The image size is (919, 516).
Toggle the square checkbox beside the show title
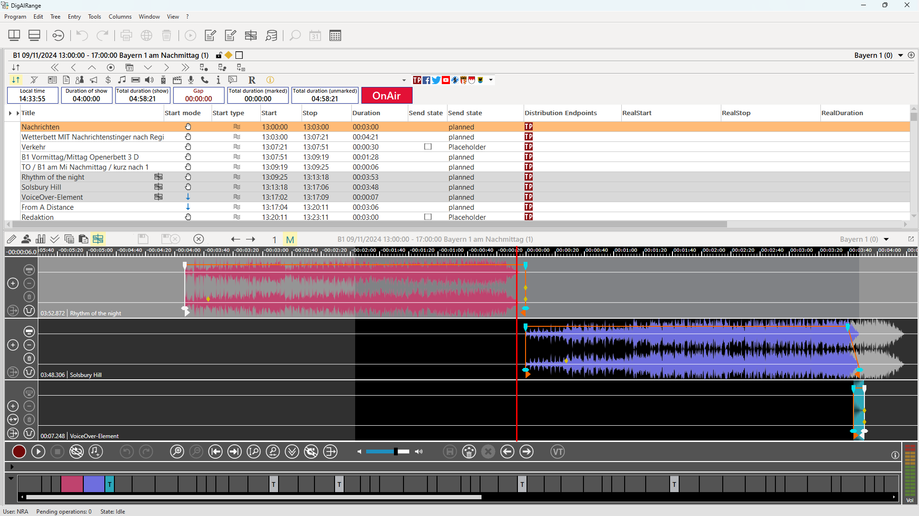pos(239,55)
